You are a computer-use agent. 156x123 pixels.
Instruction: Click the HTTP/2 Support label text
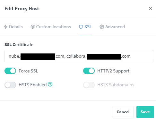click(113, 71)
